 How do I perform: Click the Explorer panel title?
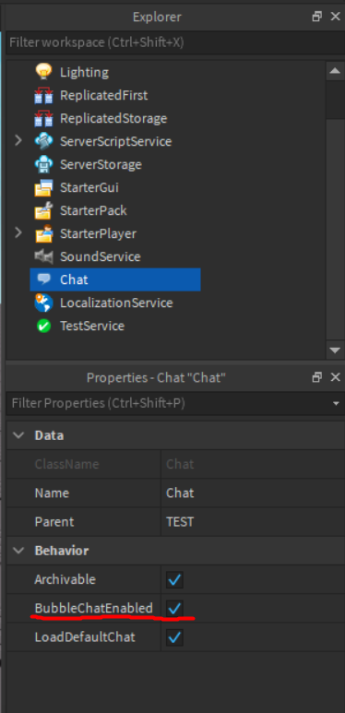click(157, 17)
